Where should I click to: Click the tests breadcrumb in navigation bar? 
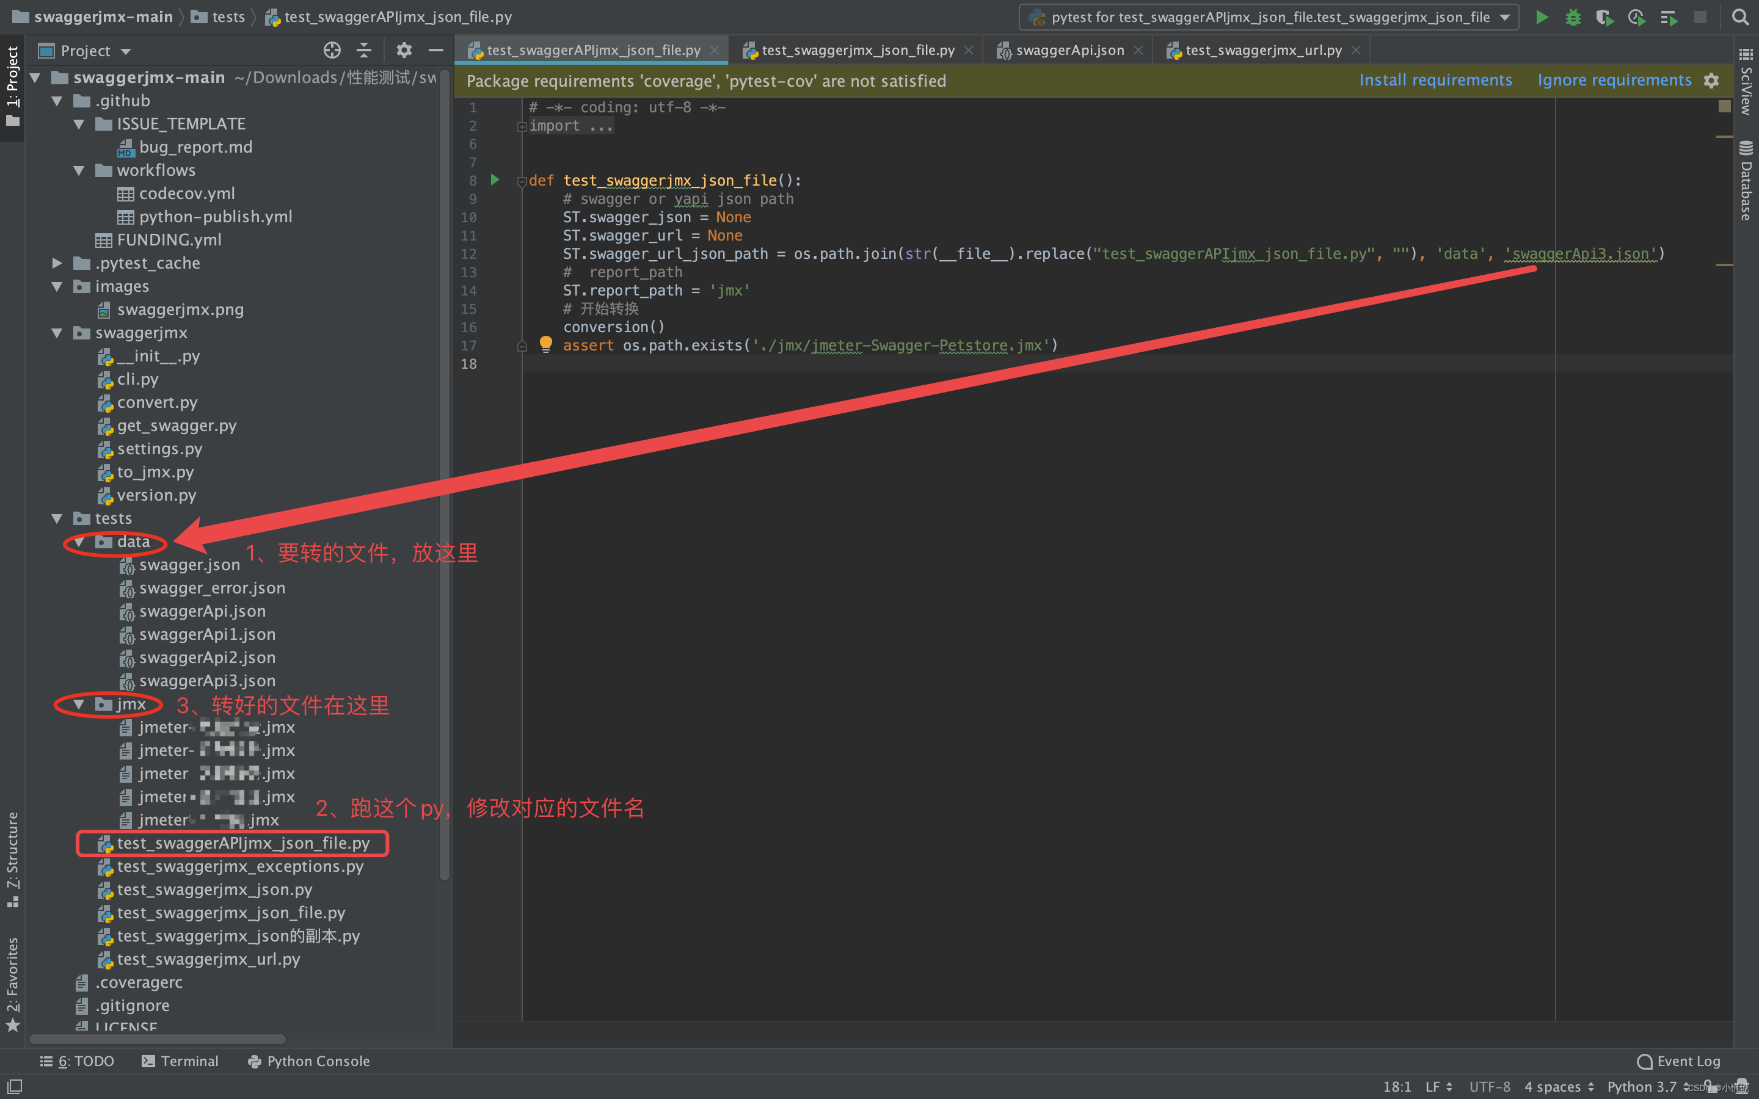[218, 16]
